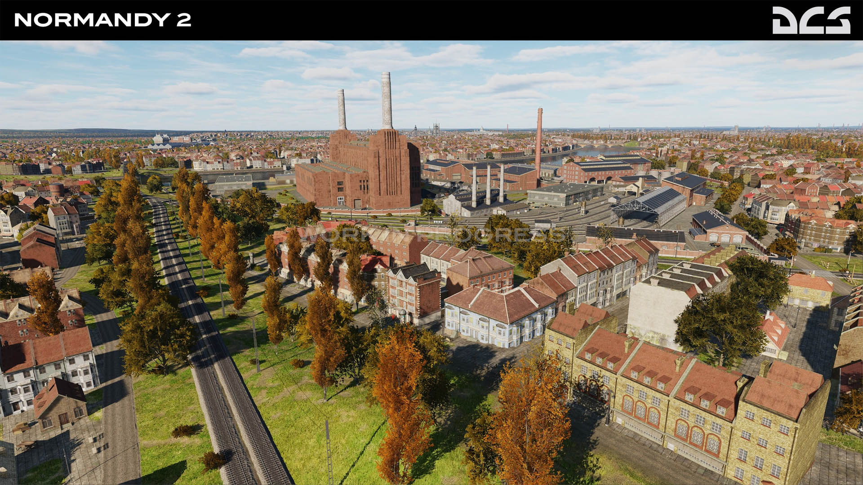Click the three small grey chimneys
The height and width of the screenshot is (485, 863).
(x=488, y=185)
